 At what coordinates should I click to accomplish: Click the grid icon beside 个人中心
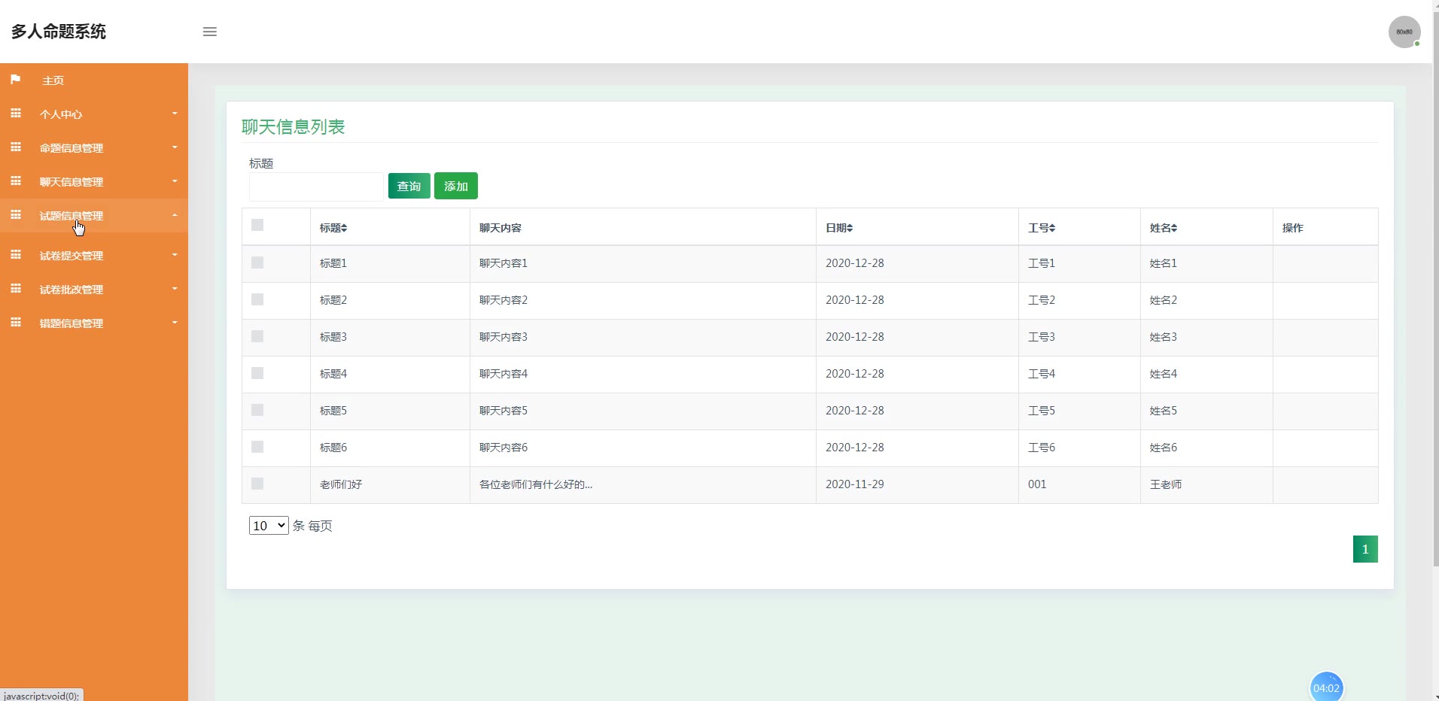pyautogui.click(x=16, y=113)
